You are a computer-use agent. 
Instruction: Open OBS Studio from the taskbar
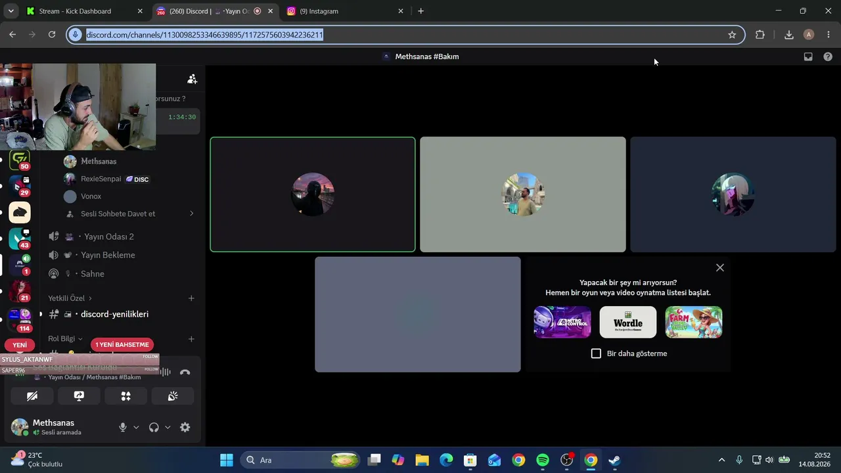coord(567,460)
